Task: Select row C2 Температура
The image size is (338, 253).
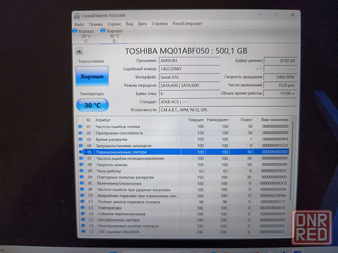Action: coord(184,208)
